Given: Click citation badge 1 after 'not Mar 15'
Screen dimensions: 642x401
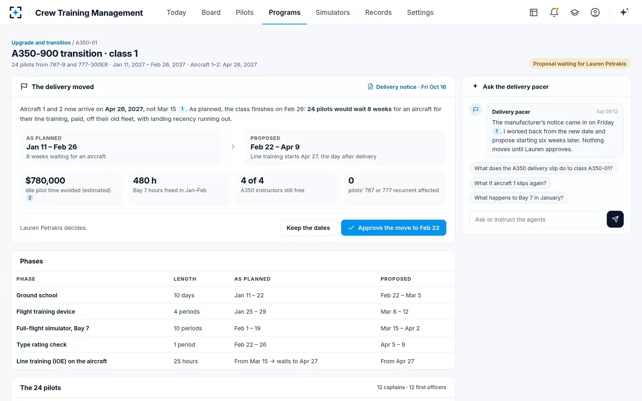Looking at the screenshot, I should pos(182,109).
